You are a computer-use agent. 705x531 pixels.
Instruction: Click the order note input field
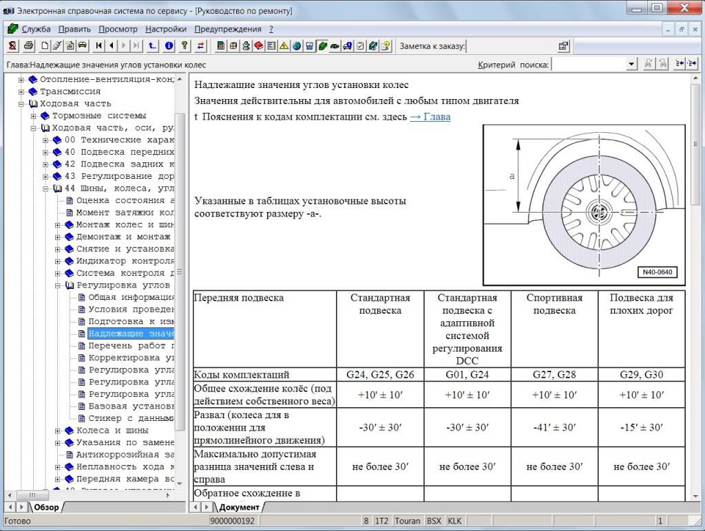(x=510, y=46)
